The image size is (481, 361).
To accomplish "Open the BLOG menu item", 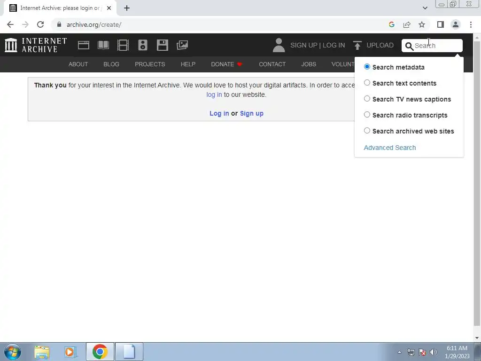I will pos(111,64).
